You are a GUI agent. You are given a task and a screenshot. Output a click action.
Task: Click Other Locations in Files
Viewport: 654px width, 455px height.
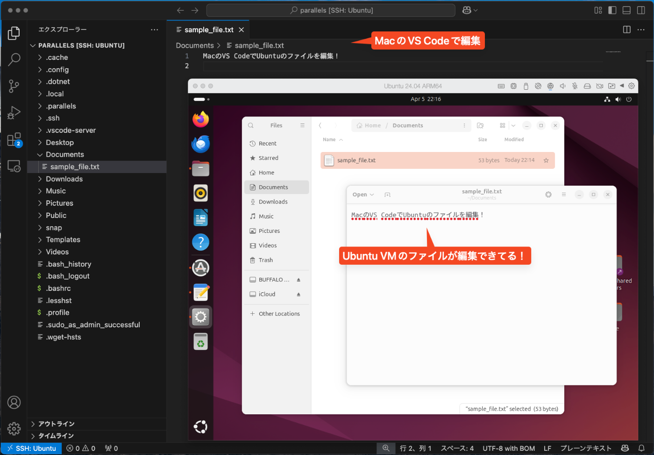[277, 314]
